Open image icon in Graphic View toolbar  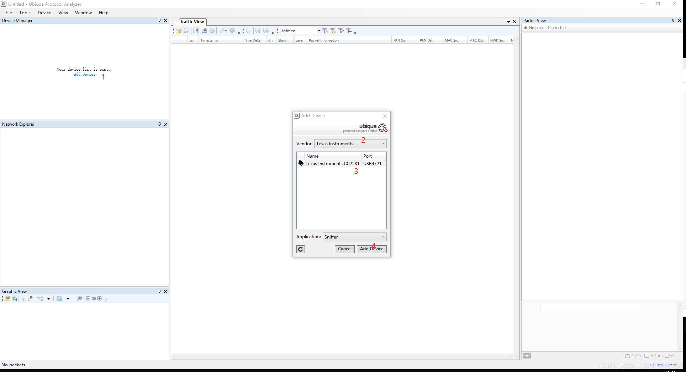7,299
